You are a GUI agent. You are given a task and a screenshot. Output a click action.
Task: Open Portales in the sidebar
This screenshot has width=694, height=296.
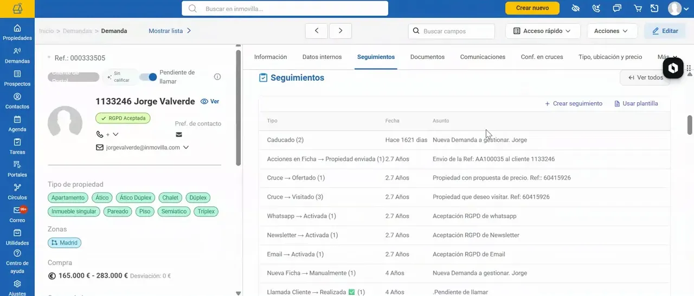click(17, 169)
